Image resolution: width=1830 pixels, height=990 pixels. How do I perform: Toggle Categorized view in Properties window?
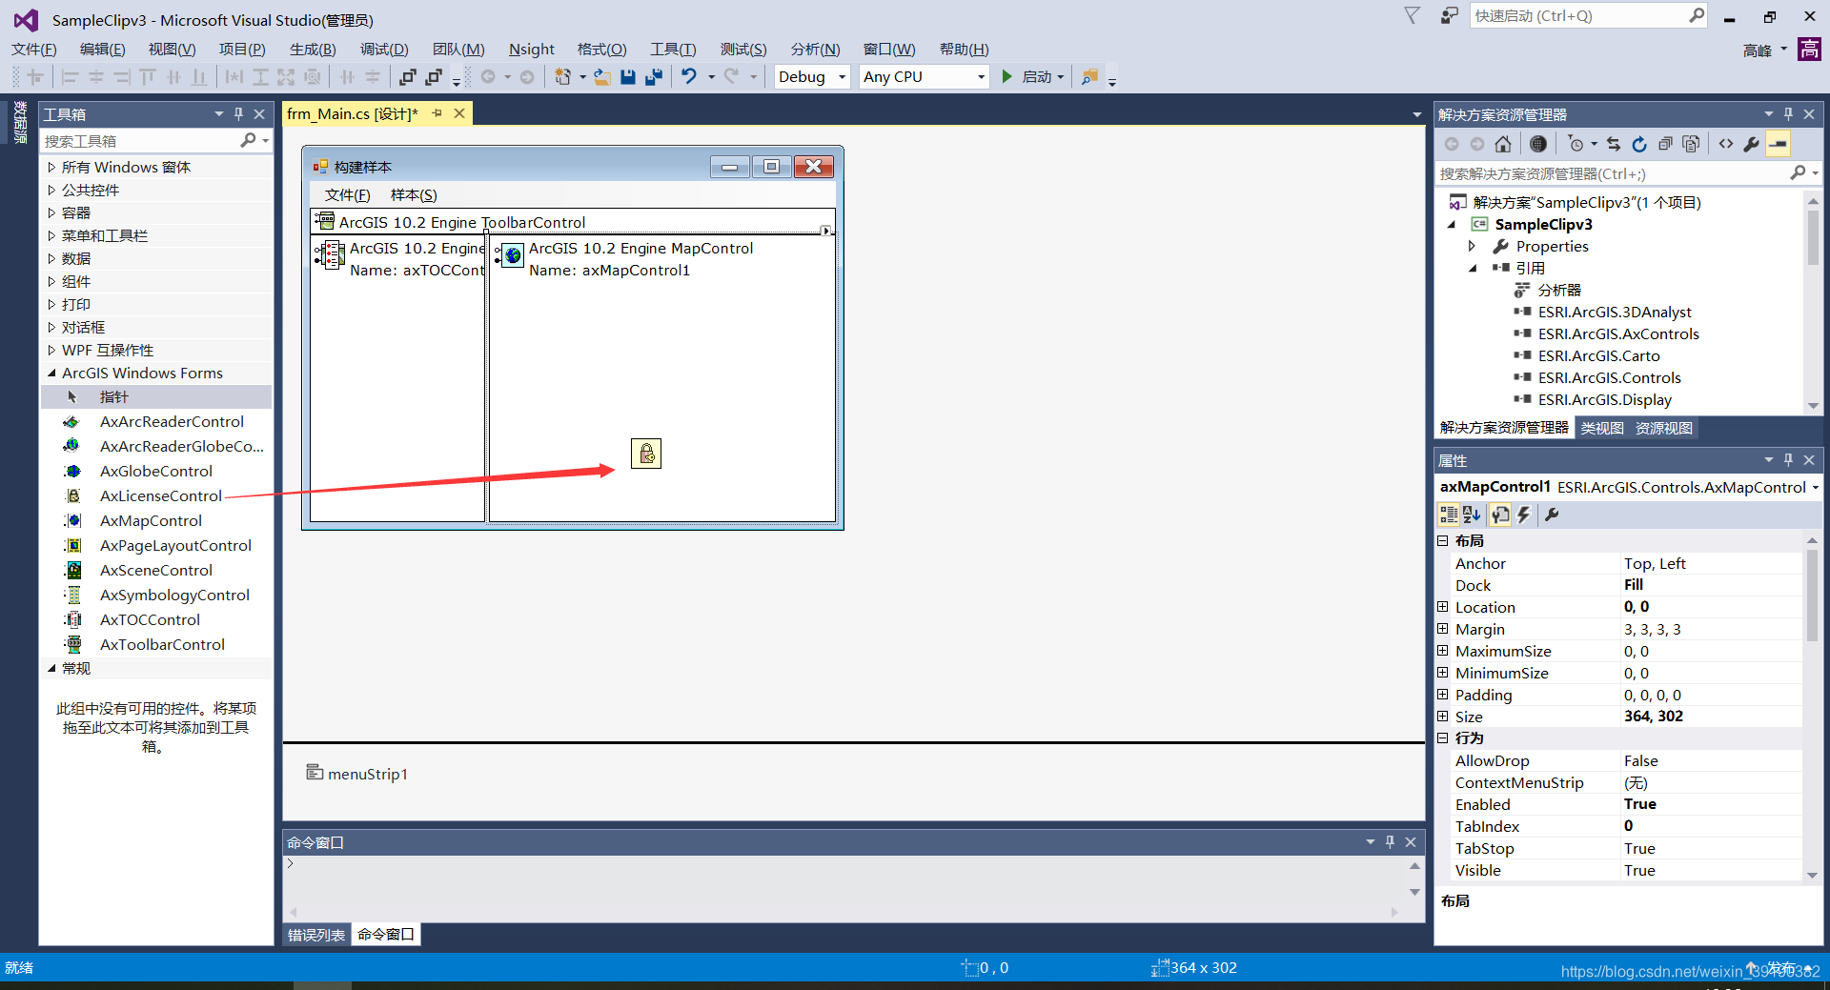[x=1449, y=515]
